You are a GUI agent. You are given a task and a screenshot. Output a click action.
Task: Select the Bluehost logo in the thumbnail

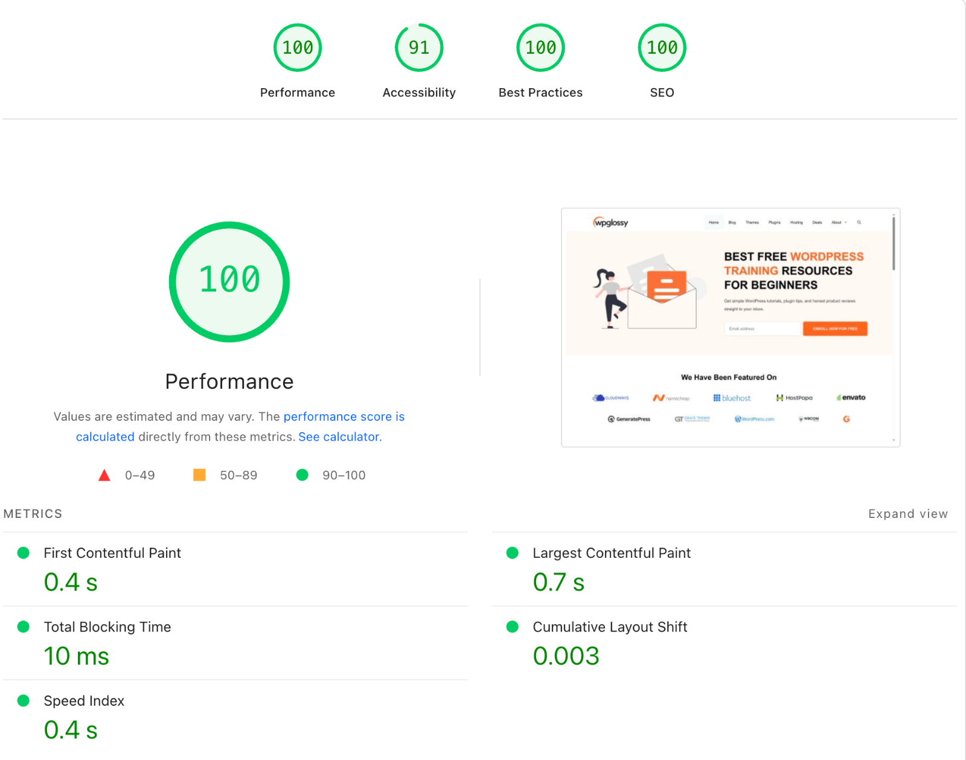[x=732, y=398]
